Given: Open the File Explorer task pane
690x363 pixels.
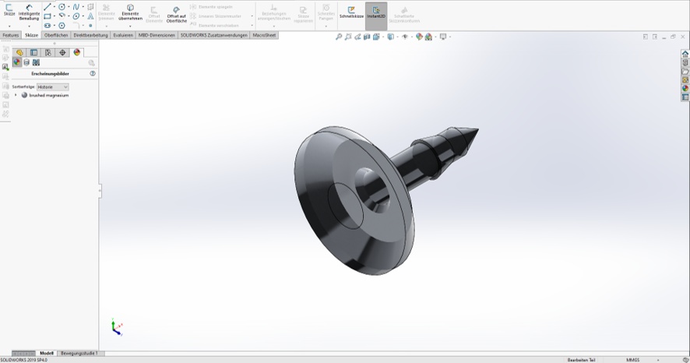Looking at the screenshot, I should coord(685,72).
